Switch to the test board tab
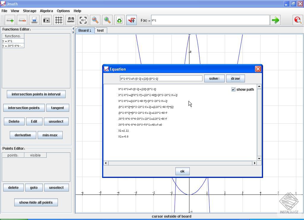 (x=100, y=30)
